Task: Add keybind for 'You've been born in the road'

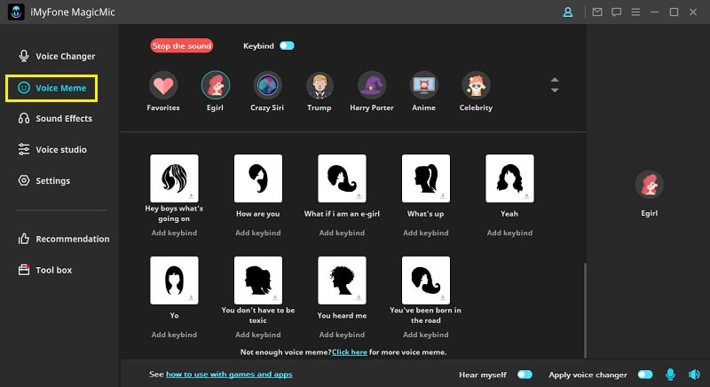Action: click(x=426, y=335)
